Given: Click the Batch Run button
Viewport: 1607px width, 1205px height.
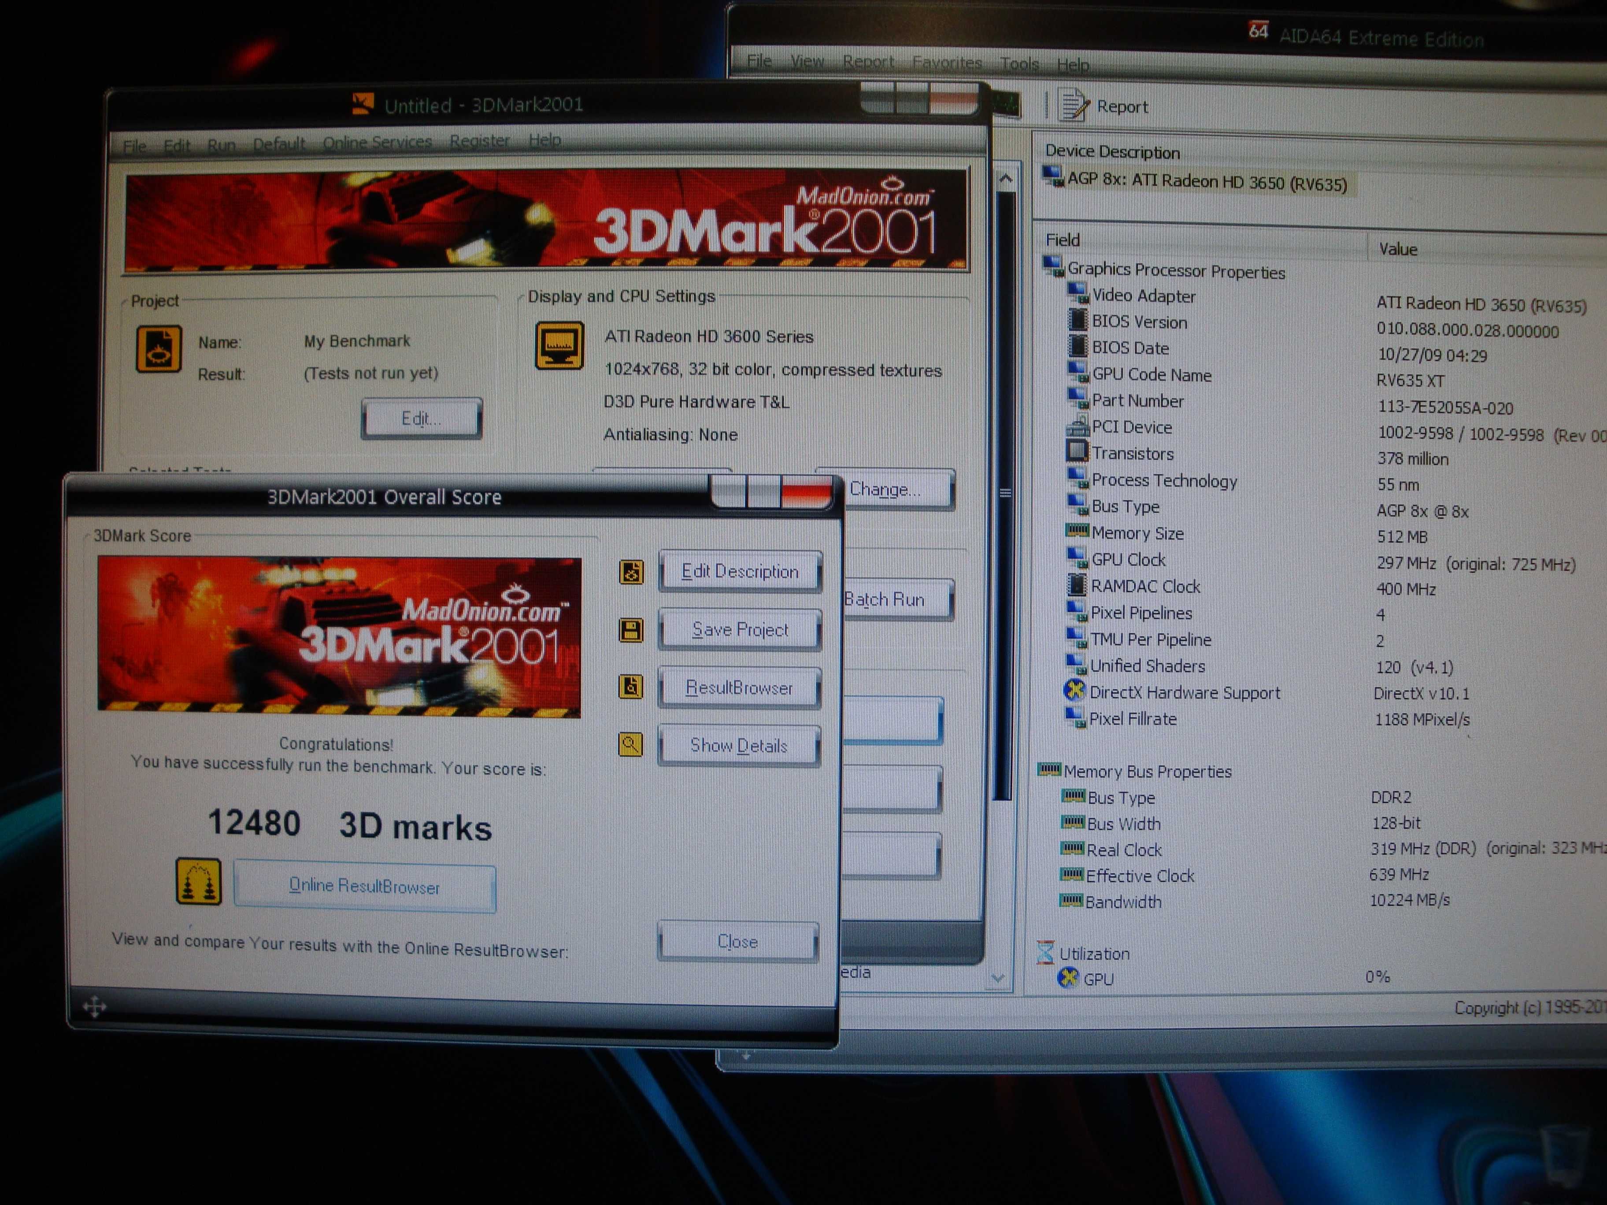Looking at the screenshot, I should tap(899, 599).
